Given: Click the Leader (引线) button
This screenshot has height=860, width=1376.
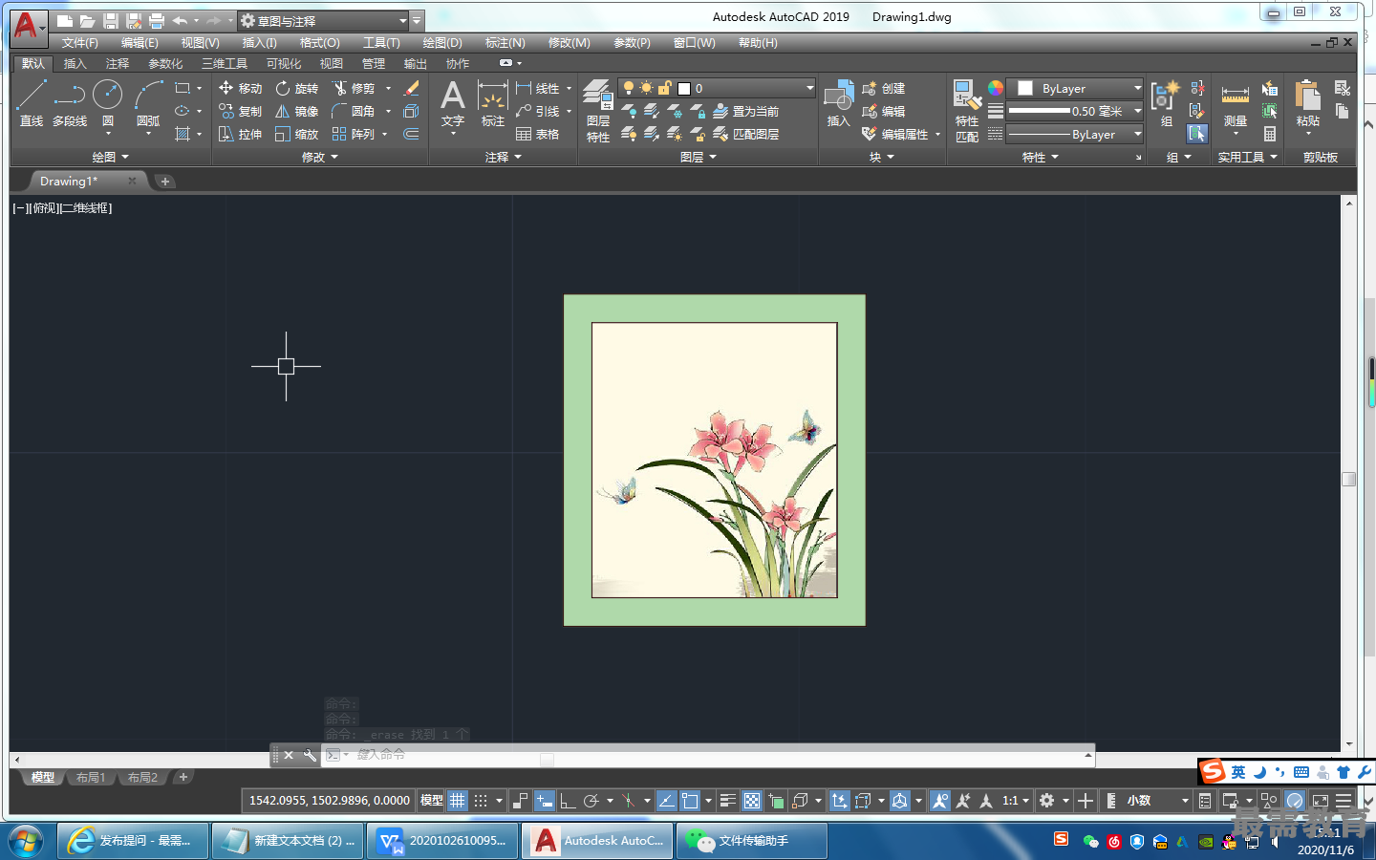Looking at the screenshot, I should tap(537, 111).
